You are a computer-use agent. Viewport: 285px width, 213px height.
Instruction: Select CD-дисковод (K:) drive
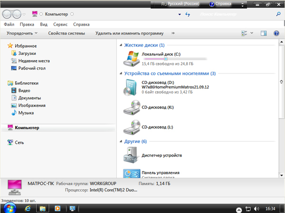(x=132, y=108)
